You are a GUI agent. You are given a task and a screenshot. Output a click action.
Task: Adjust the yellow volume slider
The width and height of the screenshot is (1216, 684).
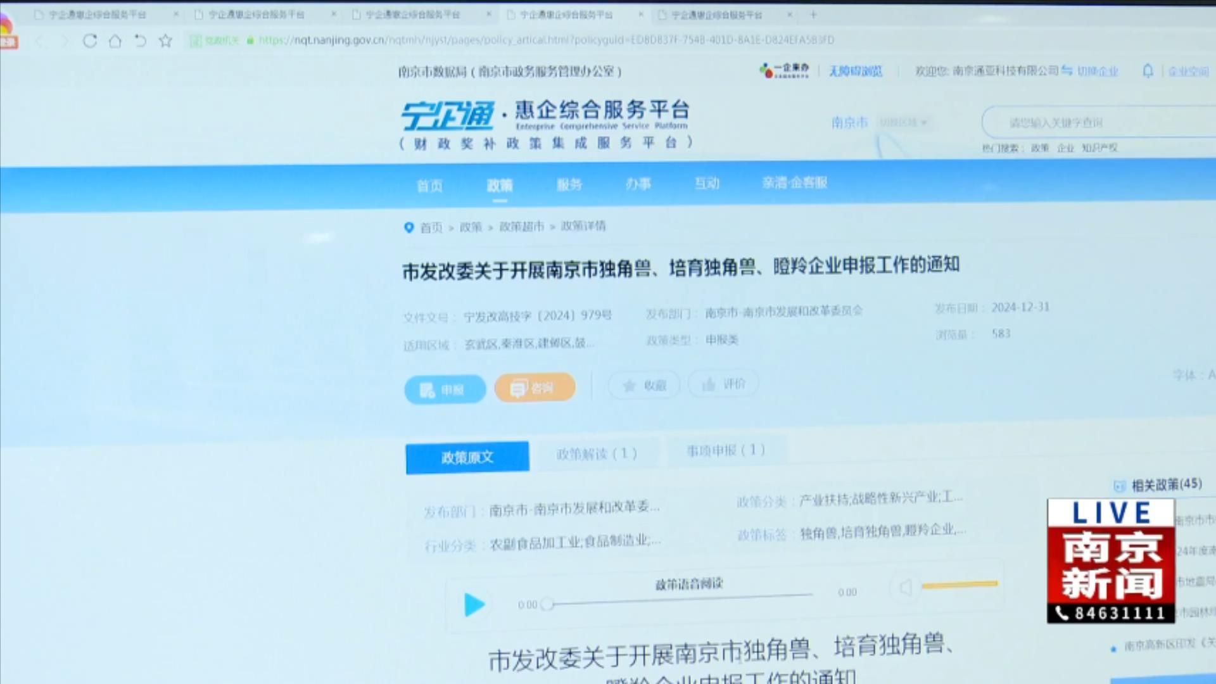point(959,585)
